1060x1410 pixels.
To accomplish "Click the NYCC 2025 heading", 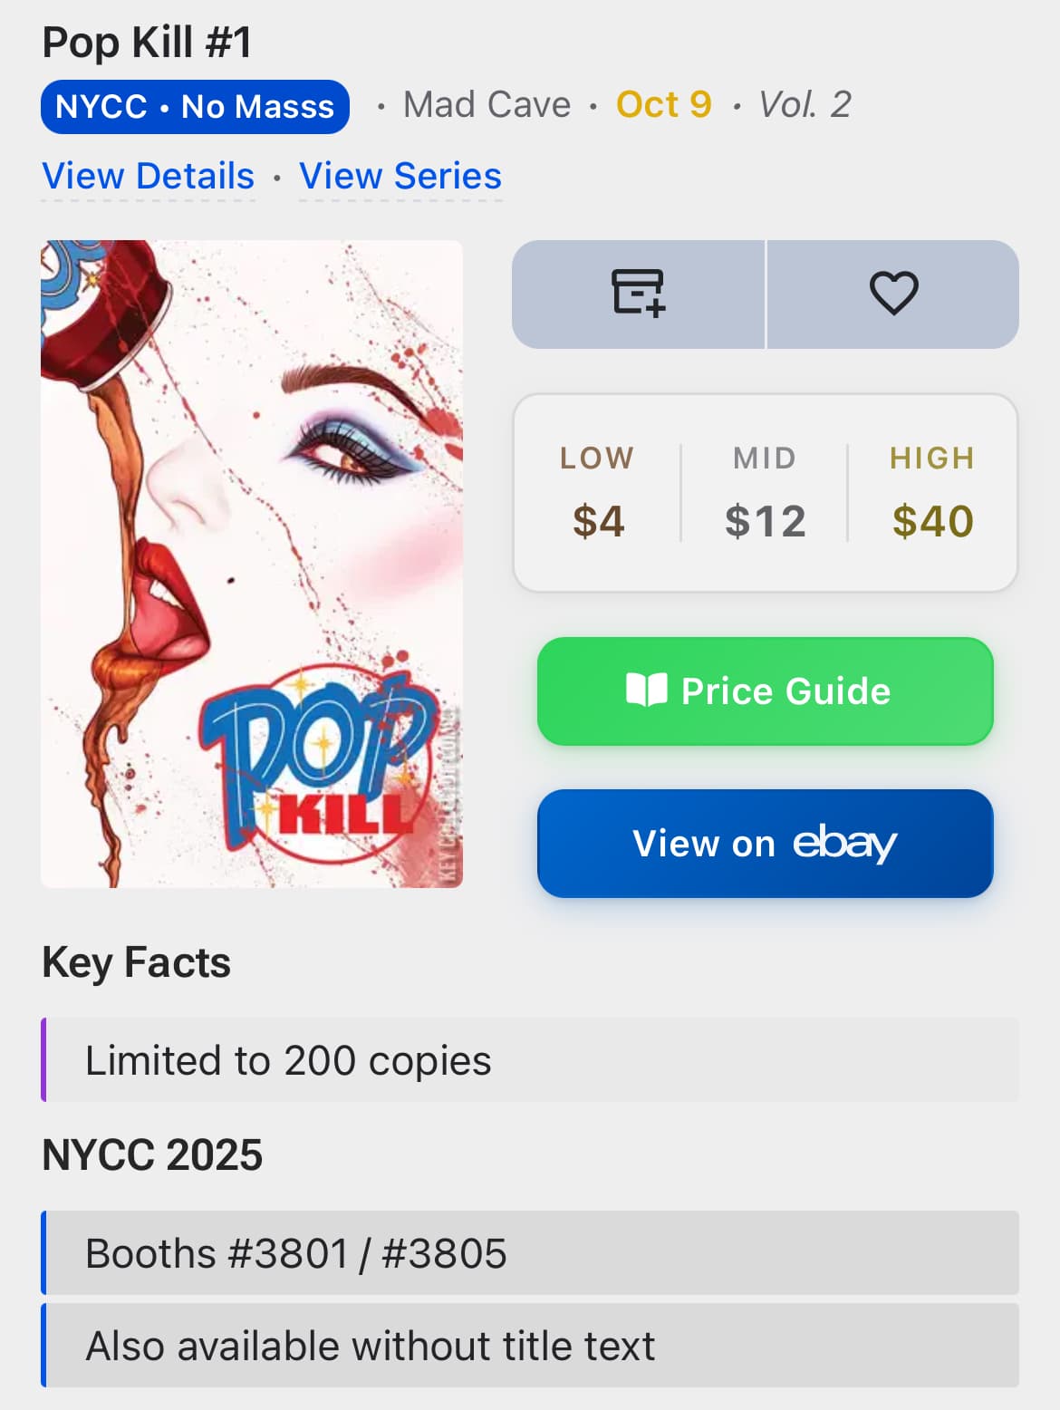I will [x=152, y=1155].
